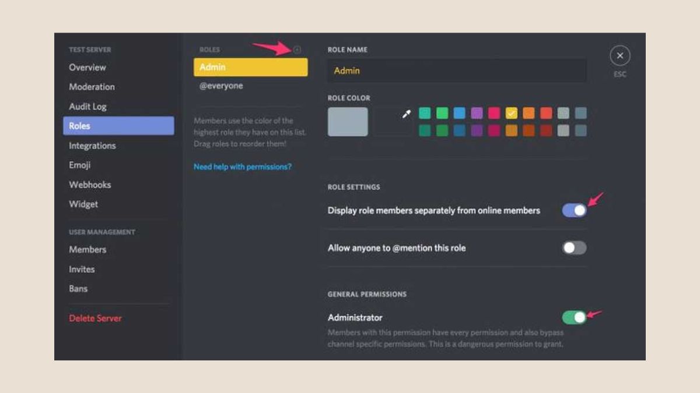Disable the Administrator permission
Image resolution: width=700 pixels, height=393 pixels.
574,318
